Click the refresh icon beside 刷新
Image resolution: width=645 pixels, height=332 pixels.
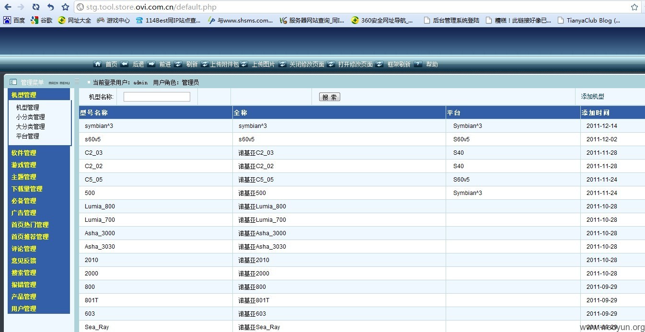pos(178,64)
